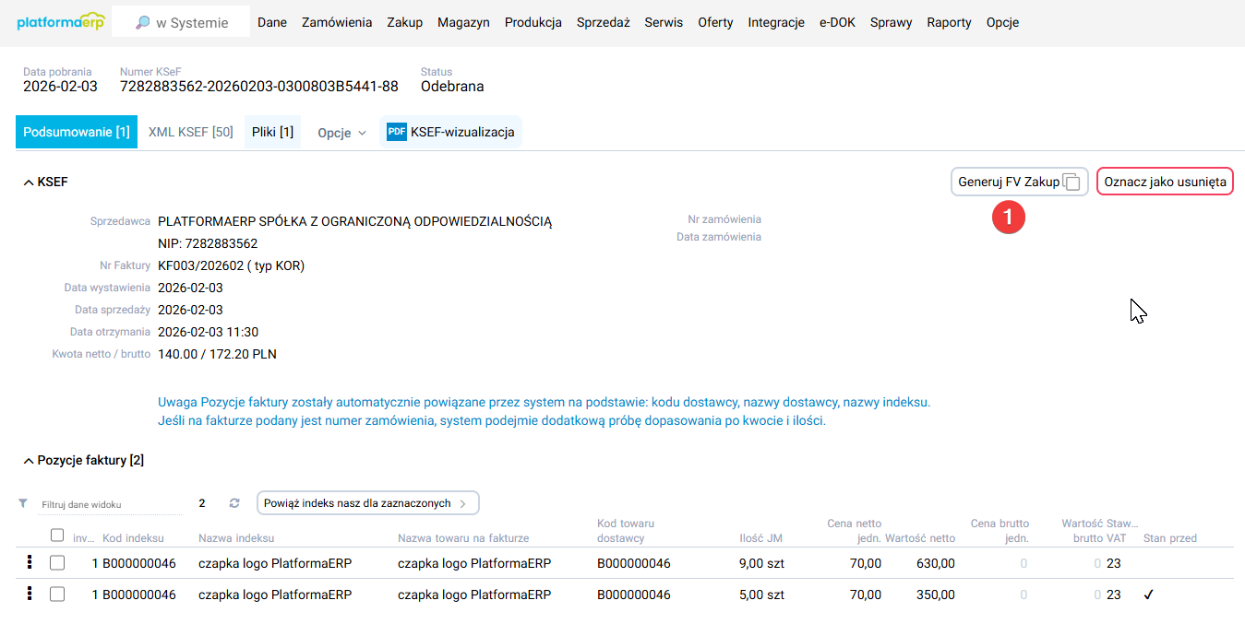Check the row with net value 630,00
Viewport: 1245px width, 624px height.
tap(57, 563)
